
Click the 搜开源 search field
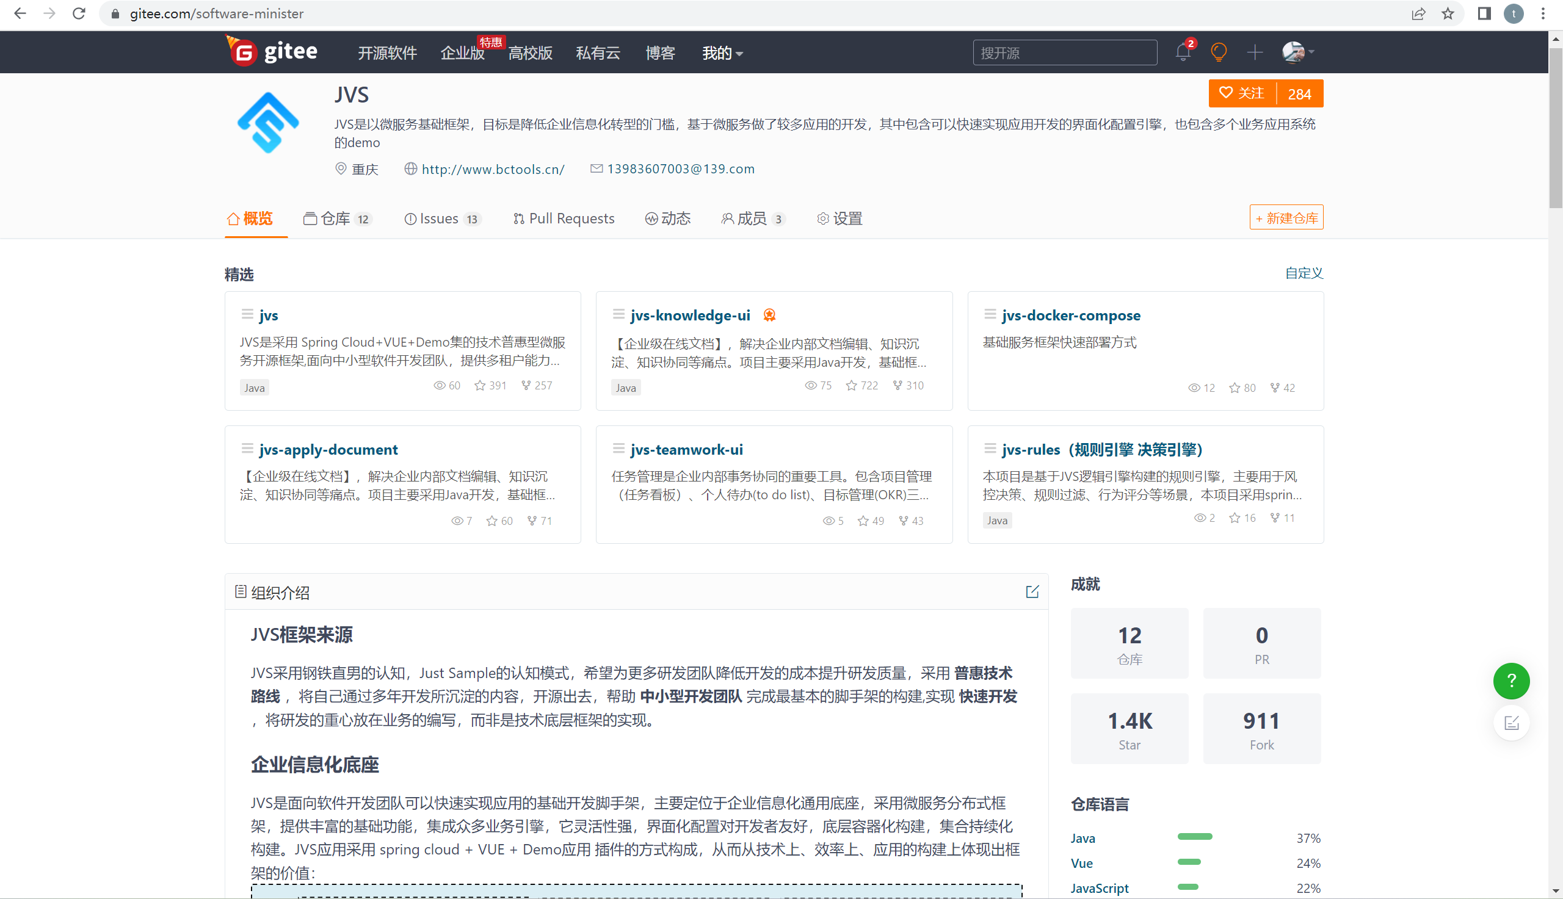tap(1065, 52)
